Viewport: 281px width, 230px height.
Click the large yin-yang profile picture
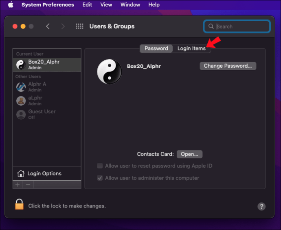109,72
